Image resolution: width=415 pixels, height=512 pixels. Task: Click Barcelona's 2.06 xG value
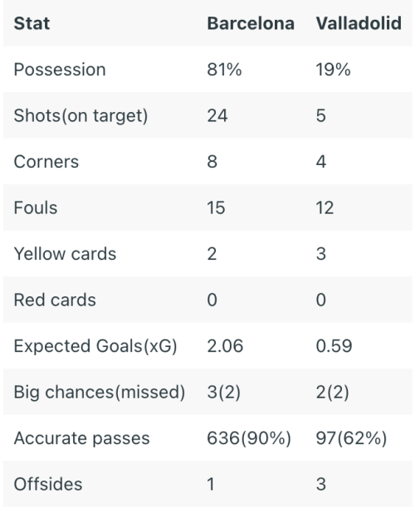coord(225,346)
